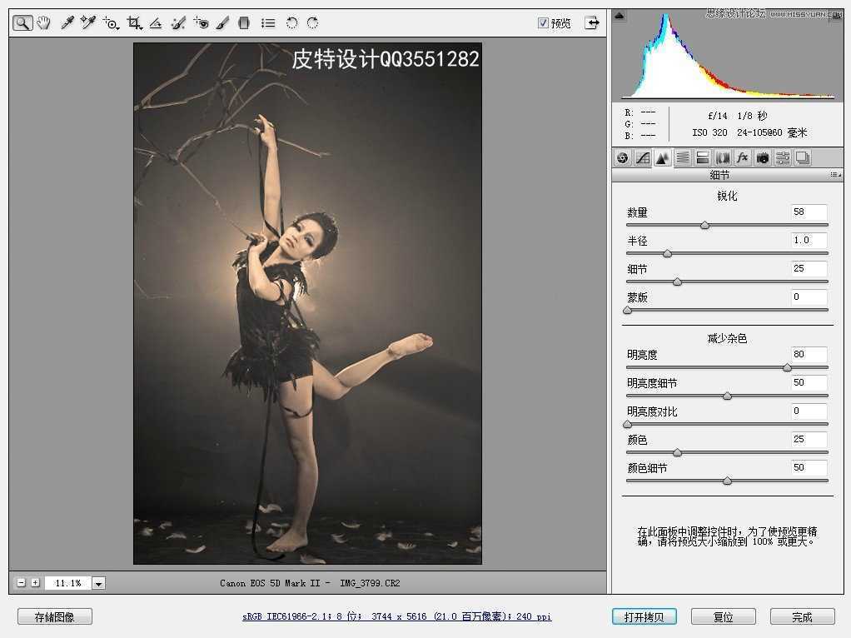Select the Straighten tool
The image size is (851, 638).
(x=156, y=22)
